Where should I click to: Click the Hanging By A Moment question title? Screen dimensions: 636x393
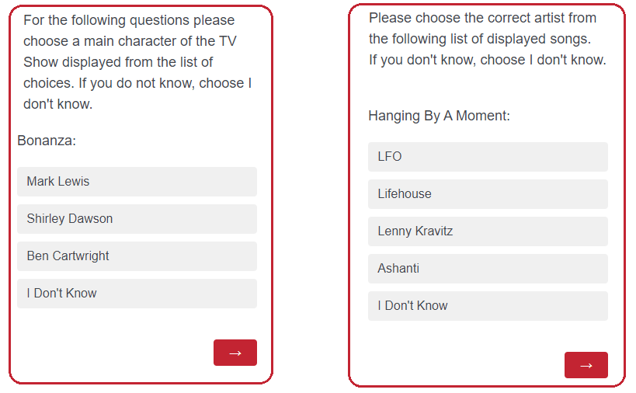[x=439, y=116]
